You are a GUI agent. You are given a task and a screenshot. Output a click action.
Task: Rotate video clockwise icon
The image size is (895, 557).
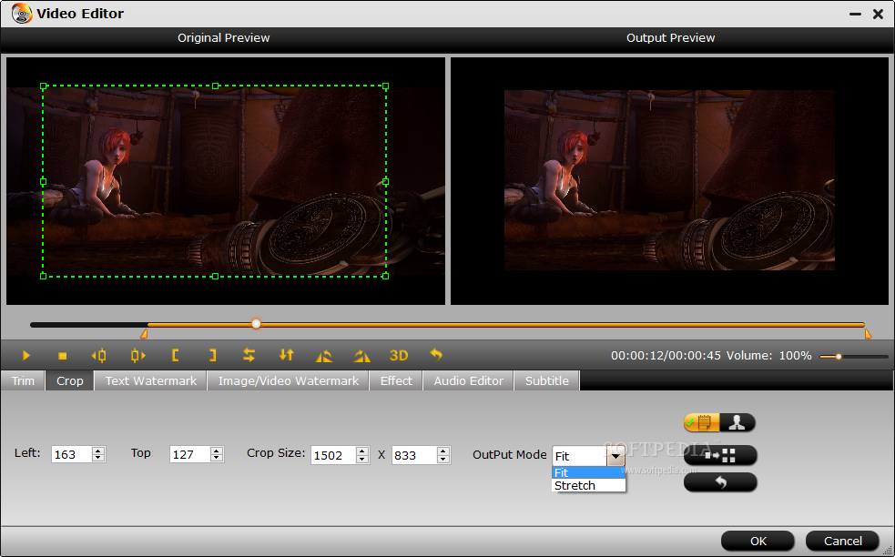[x=361, y=356]
